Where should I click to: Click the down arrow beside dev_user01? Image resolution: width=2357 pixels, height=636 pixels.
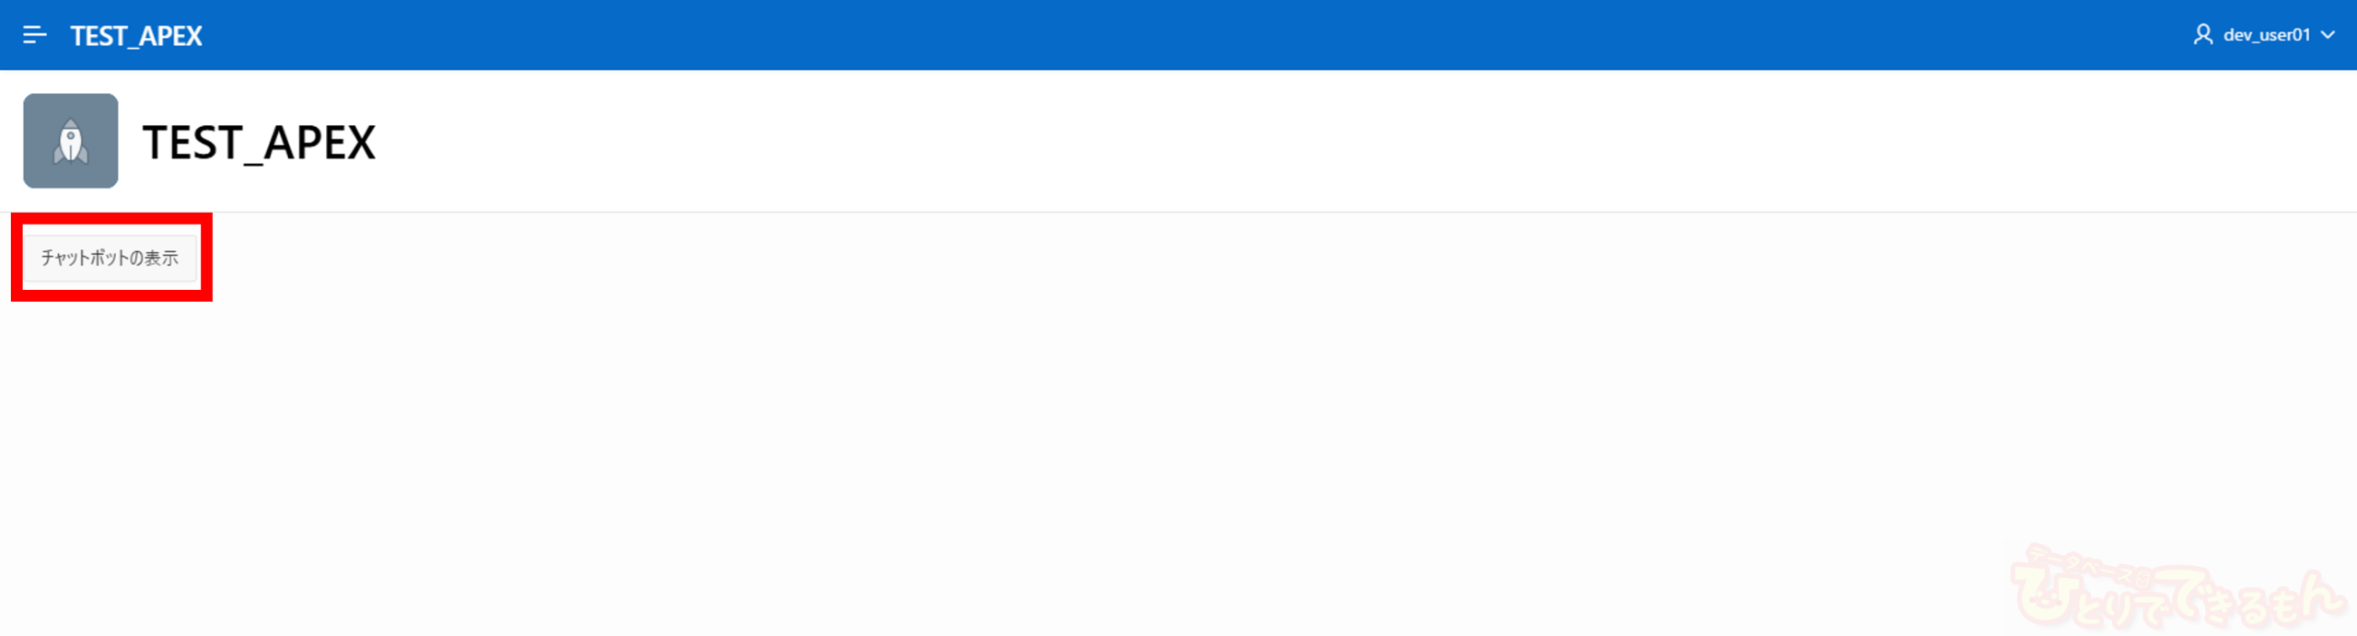pyautogui.click(x=2328, y=35)
